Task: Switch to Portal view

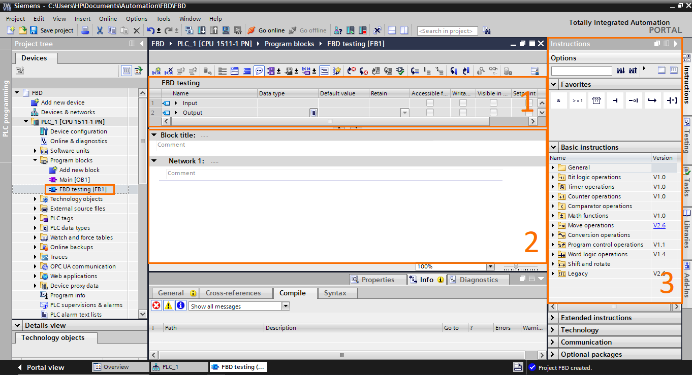Action: 41,367
